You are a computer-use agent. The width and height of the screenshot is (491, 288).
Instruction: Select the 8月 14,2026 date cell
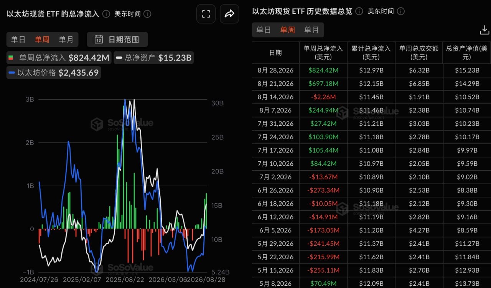tap(275, 97)
